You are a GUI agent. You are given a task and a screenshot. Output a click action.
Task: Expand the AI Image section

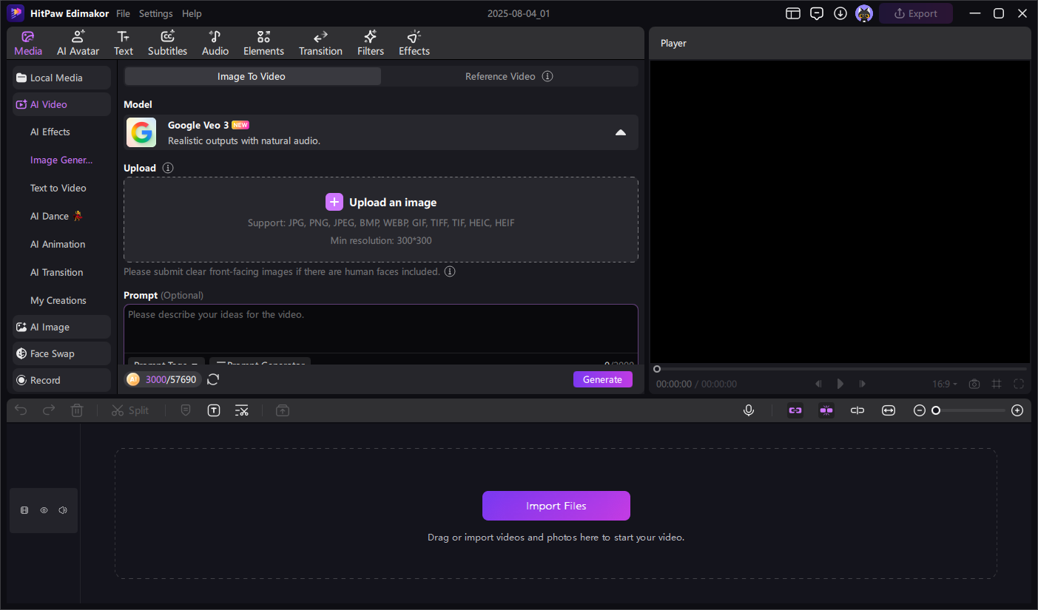tap(61, 327)
